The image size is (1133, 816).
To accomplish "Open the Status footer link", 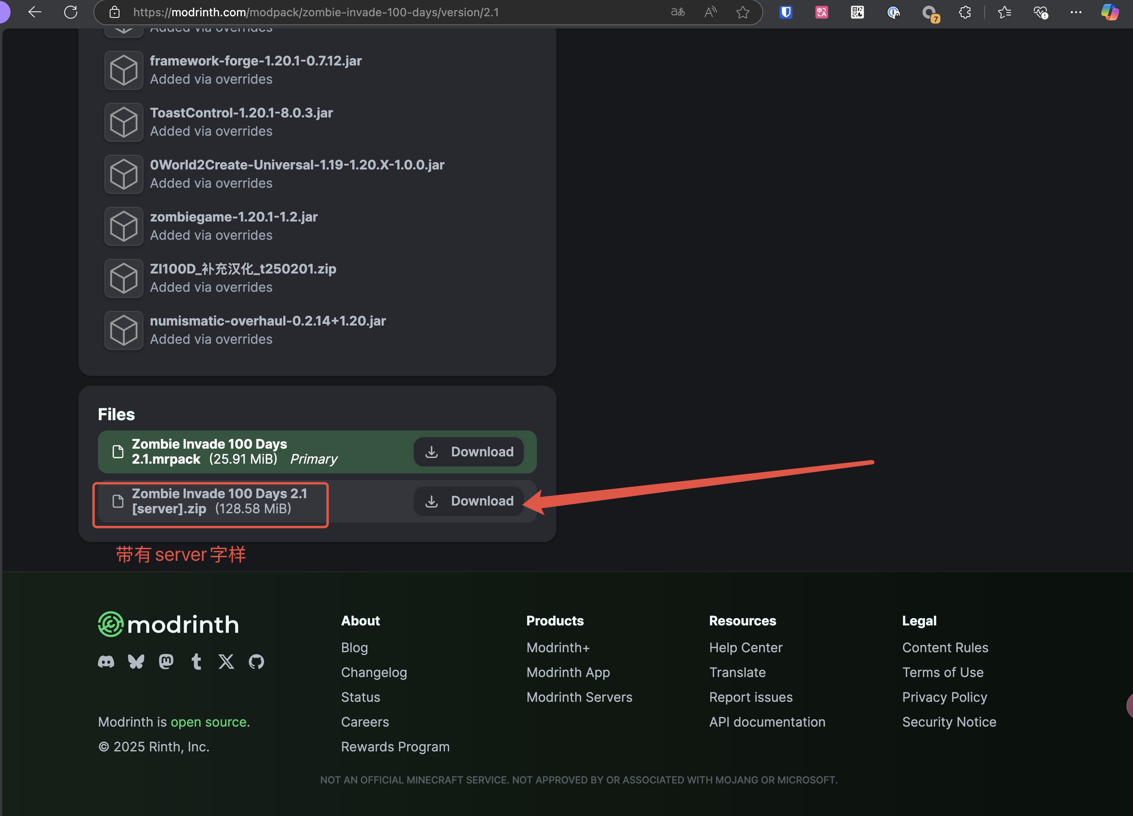I will click(360, 697).
